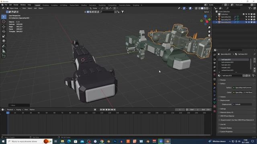The width and height of the screenshot is (257, 144).
Task: Open the Output properties tab
Action: click(x=214, y=63)
